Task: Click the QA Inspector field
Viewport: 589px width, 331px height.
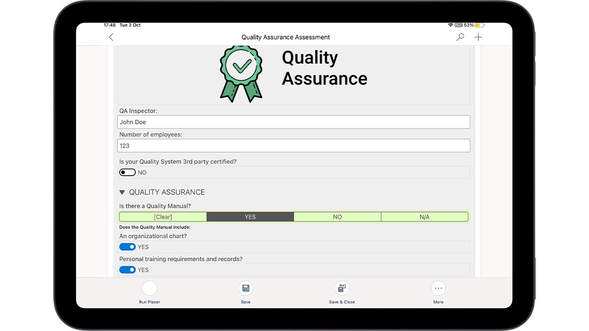Action: (x=294, y=122)
